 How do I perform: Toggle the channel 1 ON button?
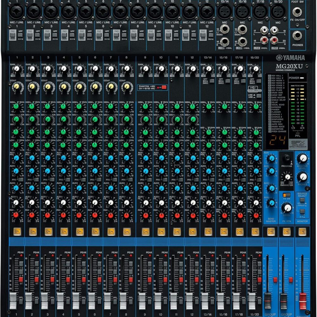[x=17, y=231]
